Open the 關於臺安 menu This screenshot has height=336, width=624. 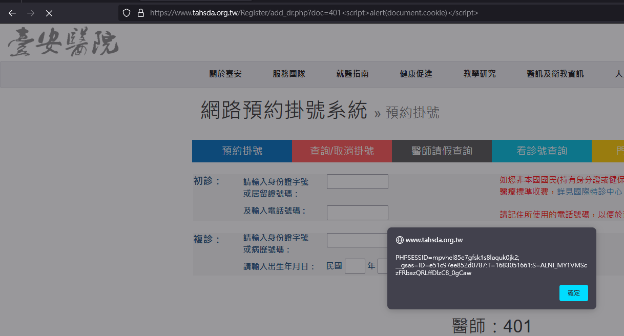coord(225,74)
